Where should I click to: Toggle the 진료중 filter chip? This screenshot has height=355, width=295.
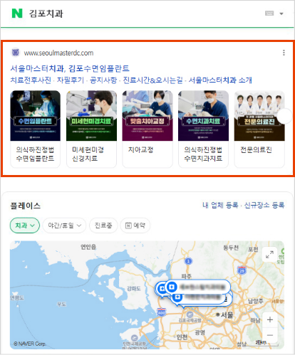tap(103, 226)
